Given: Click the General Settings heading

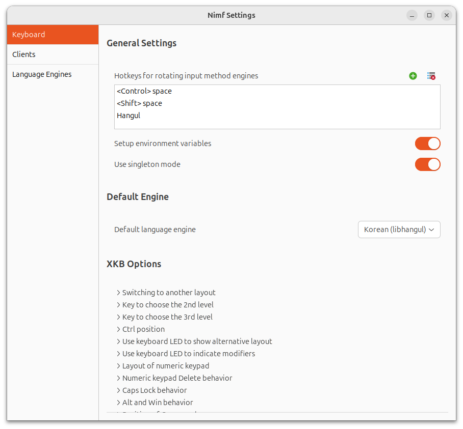Looking at the screenshot, I should [141, 43].
